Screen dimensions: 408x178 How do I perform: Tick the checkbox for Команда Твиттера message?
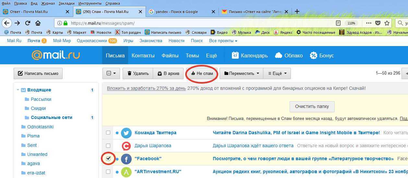(108, 133)
